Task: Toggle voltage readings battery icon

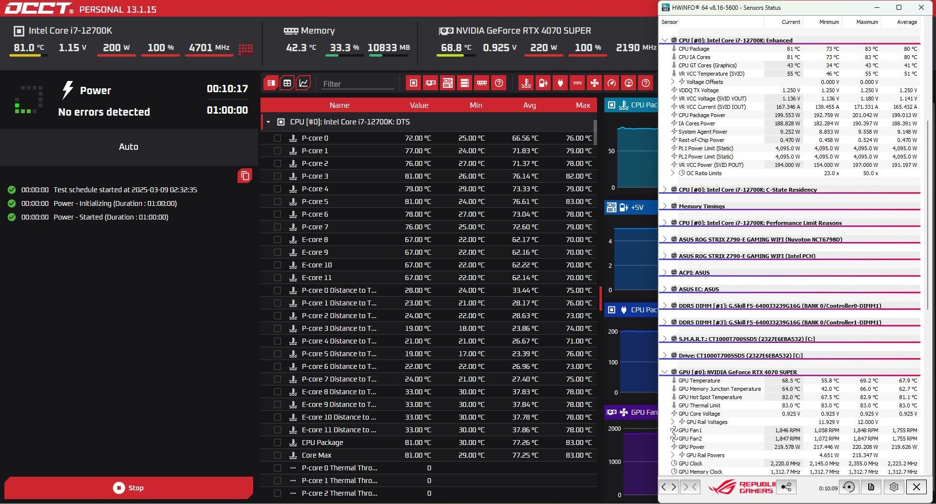Action: [x=543, y=83]
